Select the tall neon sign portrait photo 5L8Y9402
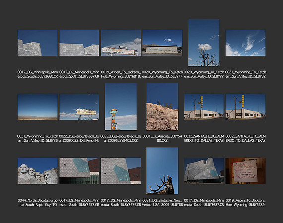Viewport: 283px width, 223px height. (121, 107)
